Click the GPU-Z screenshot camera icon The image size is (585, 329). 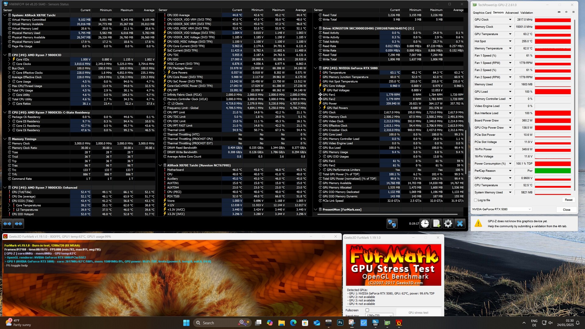tap(559, 12)
